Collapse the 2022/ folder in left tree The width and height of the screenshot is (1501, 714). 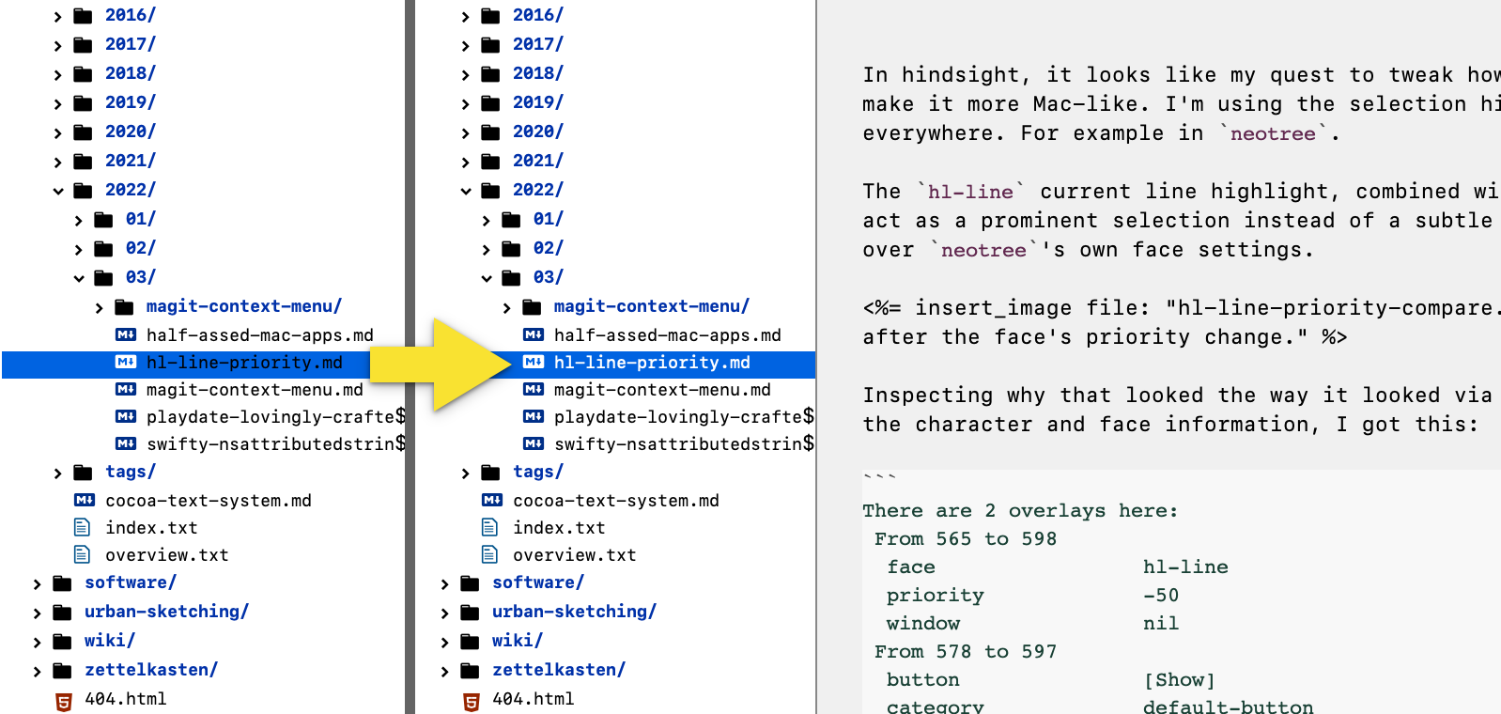point(57,192)
